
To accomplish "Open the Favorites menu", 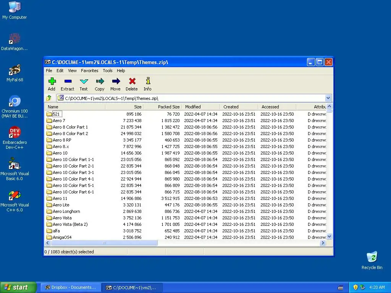I will click(x=89, y=71).
